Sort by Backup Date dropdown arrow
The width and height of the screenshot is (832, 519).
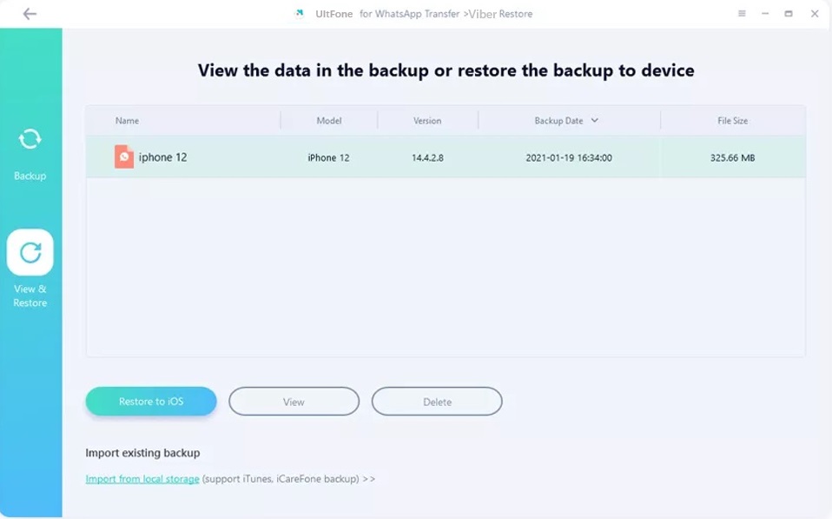595,121
